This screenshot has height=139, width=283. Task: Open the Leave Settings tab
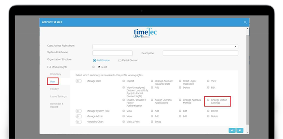[58, 96]
